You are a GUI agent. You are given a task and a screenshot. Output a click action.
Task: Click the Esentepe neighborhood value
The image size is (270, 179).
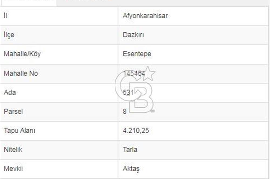(137, 54)
